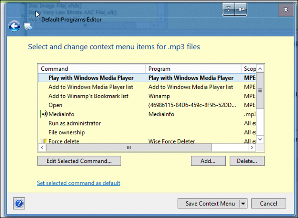Click the Delete... button
Viewport: 298px width, 218px height.
tap(247, 161)
